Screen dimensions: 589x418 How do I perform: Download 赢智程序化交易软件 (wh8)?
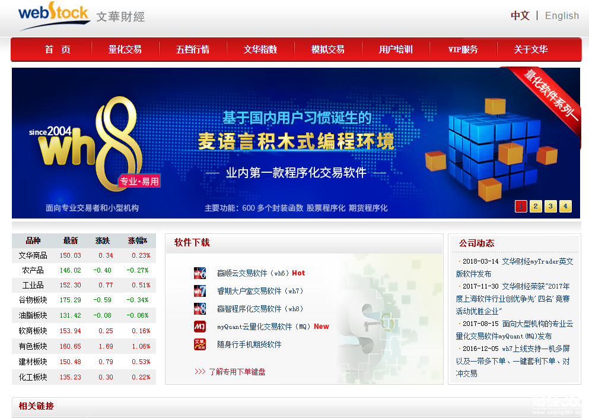click(x=260, y=309)
